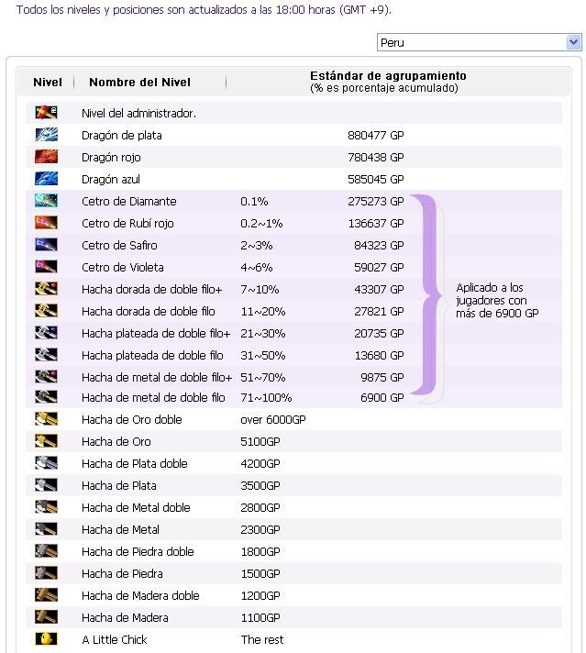Click the Nombre del Nivel column header

pos(140,82)
